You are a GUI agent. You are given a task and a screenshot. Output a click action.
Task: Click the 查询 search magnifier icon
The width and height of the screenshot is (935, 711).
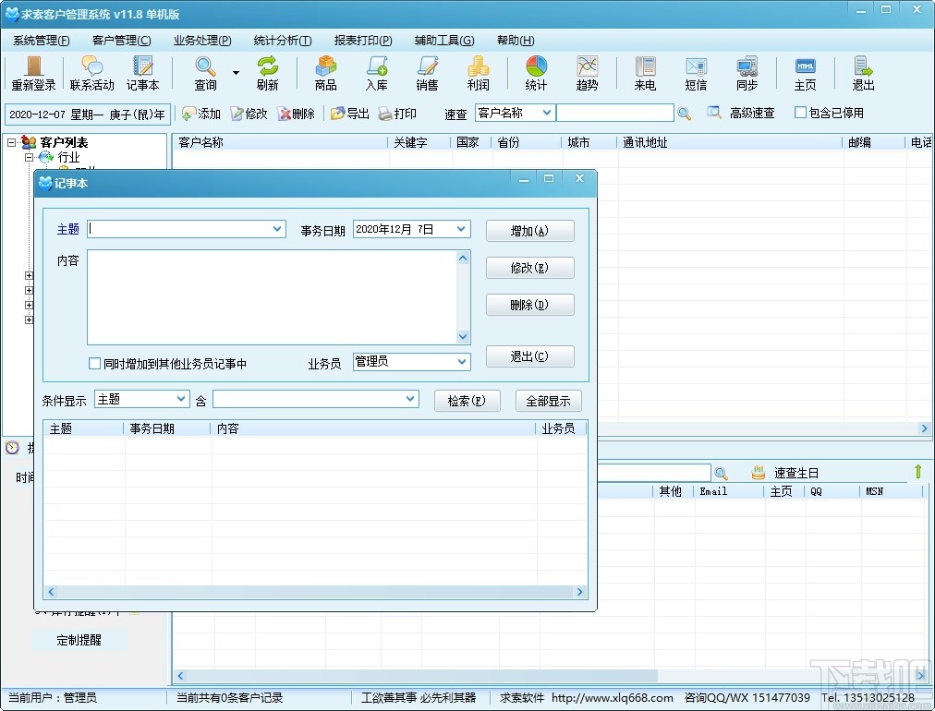click(x=205, y=73)
